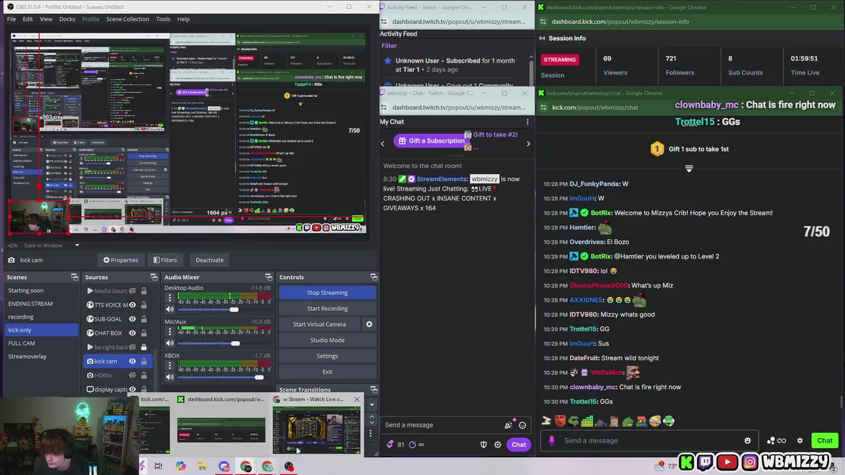845x475 pixels.
Task: Click Start Recording button
Action: 327,309
